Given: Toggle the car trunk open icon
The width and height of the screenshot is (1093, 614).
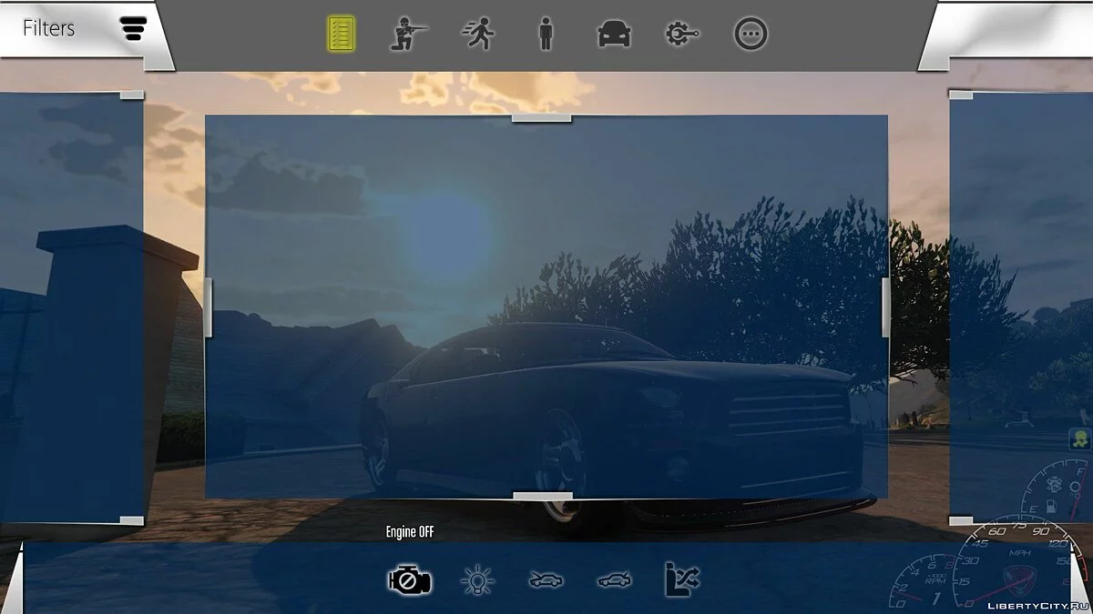Looking at the screenshot, I should [x=614, y=579].
